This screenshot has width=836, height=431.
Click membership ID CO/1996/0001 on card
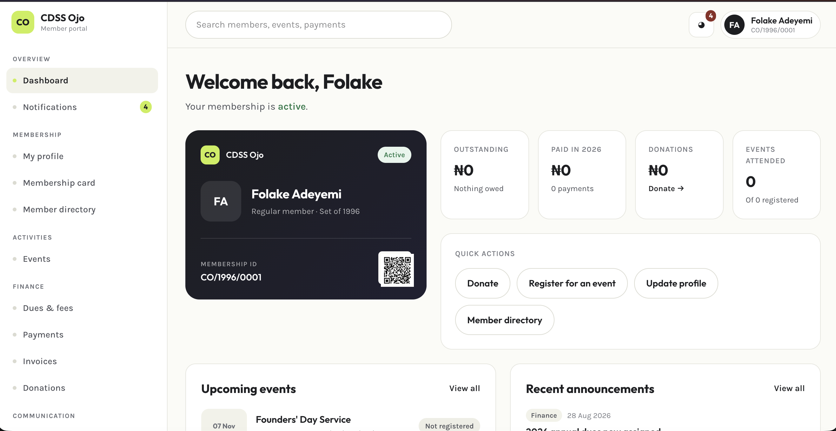pos(231,277)
